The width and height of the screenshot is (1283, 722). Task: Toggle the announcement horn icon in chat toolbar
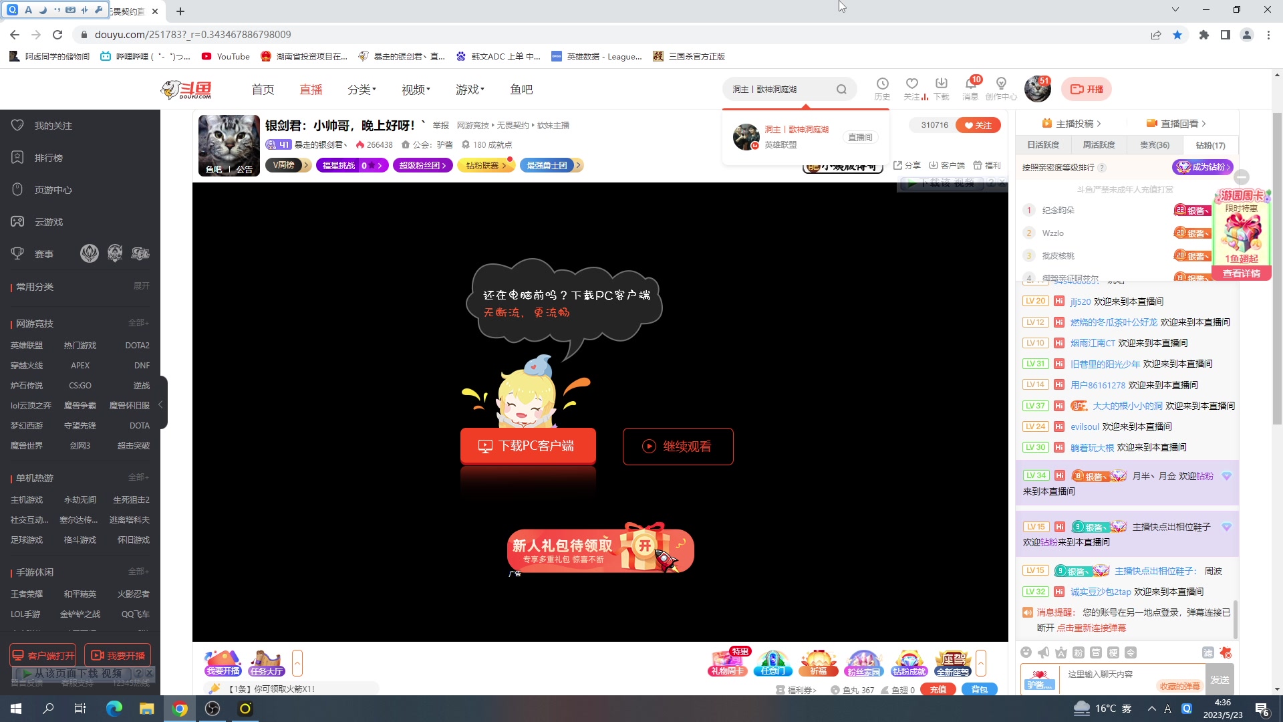pos(1044,652)
